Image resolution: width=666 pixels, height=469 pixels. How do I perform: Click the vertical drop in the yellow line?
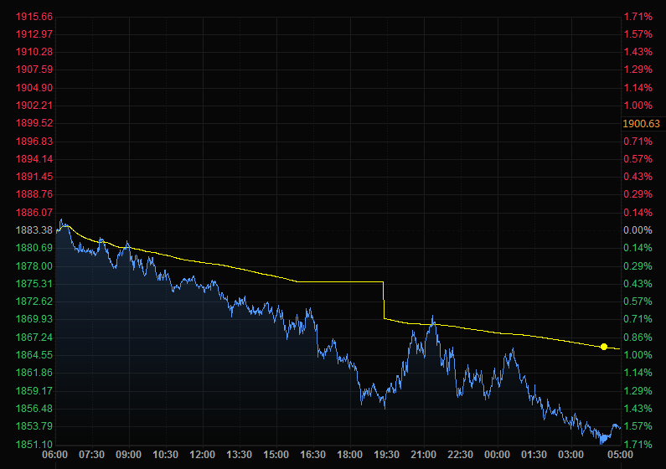point(384,301)
